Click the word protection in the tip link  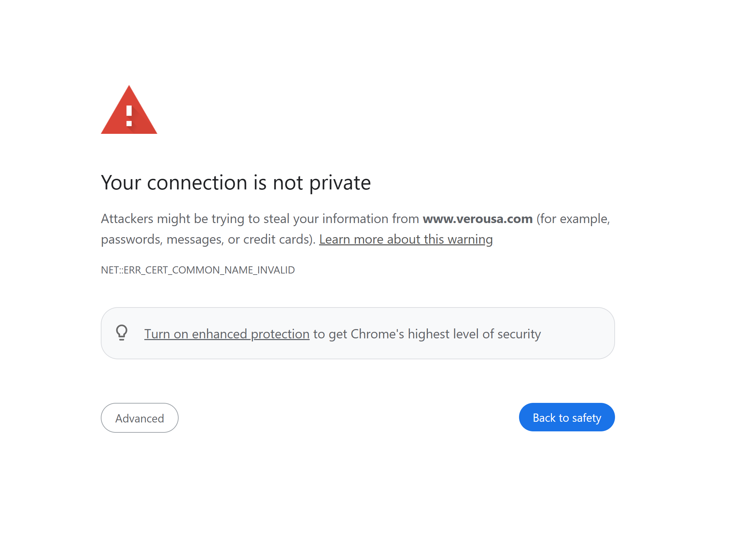tap(280, 334)
